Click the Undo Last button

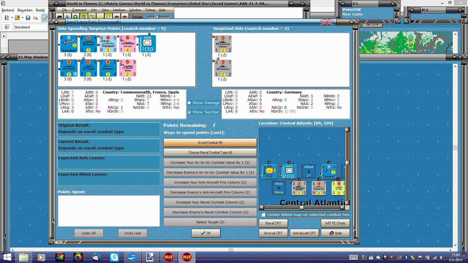point(133,233)
